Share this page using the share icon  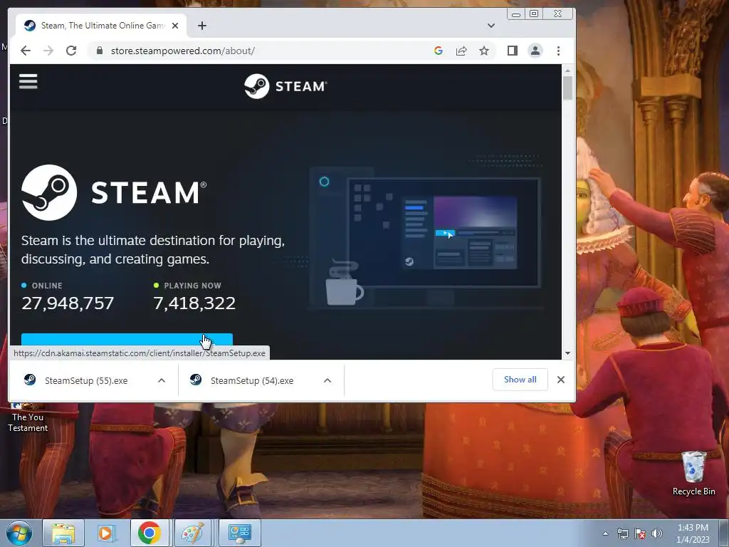coord(461,51)
